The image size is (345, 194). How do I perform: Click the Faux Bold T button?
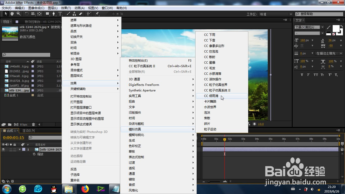click(x=302, y=75)
